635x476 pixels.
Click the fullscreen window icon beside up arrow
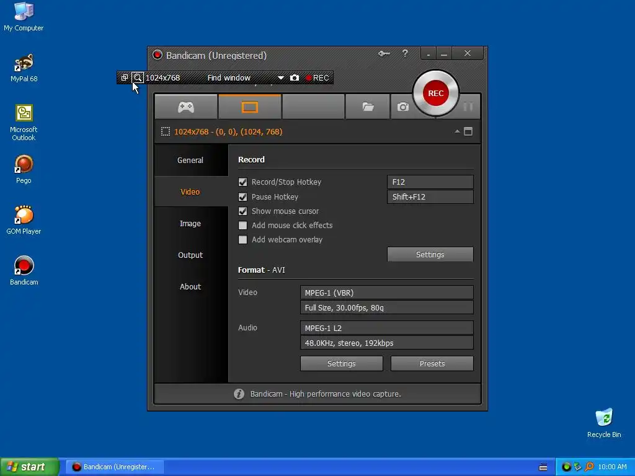pos(468,131)
